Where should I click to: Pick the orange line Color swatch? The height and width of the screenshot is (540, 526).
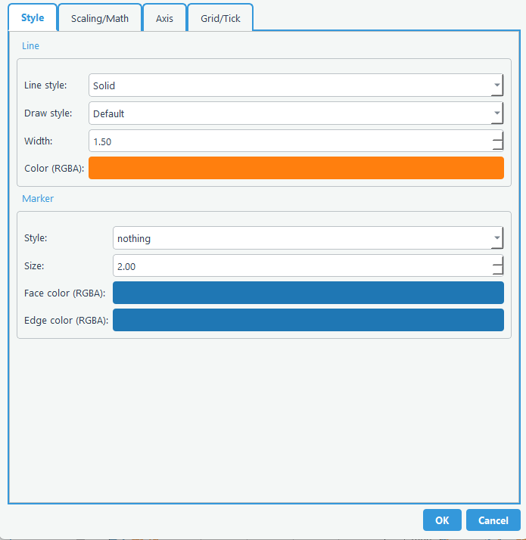click(x=296, y=168)
